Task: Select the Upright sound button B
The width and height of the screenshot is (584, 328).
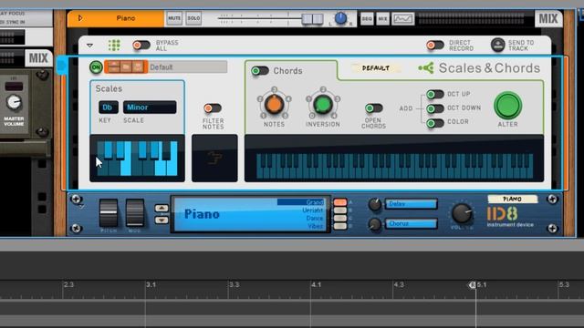Action: 340,210
